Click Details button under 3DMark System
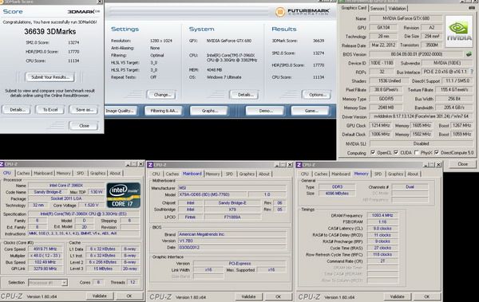 (244, 95)
